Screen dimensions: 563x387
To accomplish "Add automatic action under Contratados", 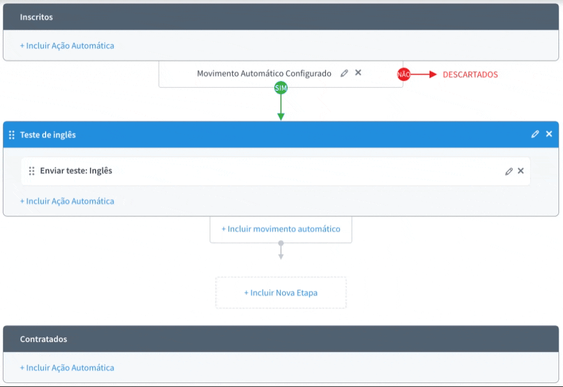I will 67,368.
